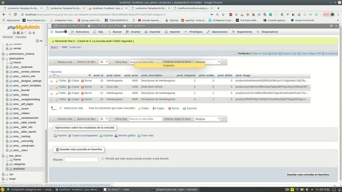Open pma__users table in tree
Screen dimensions: 342x192
[x=20, y=150]
